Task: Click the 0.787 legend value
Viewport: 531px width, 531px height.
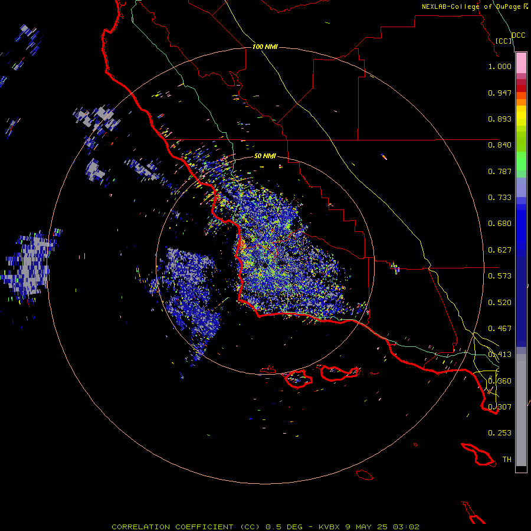Action: coord(500,171)
